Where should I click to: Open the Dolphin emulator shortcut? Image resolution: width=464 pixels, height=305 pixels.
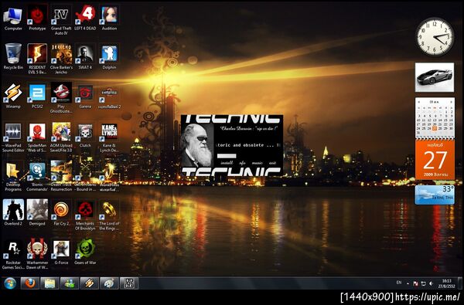tap(109, 56)
